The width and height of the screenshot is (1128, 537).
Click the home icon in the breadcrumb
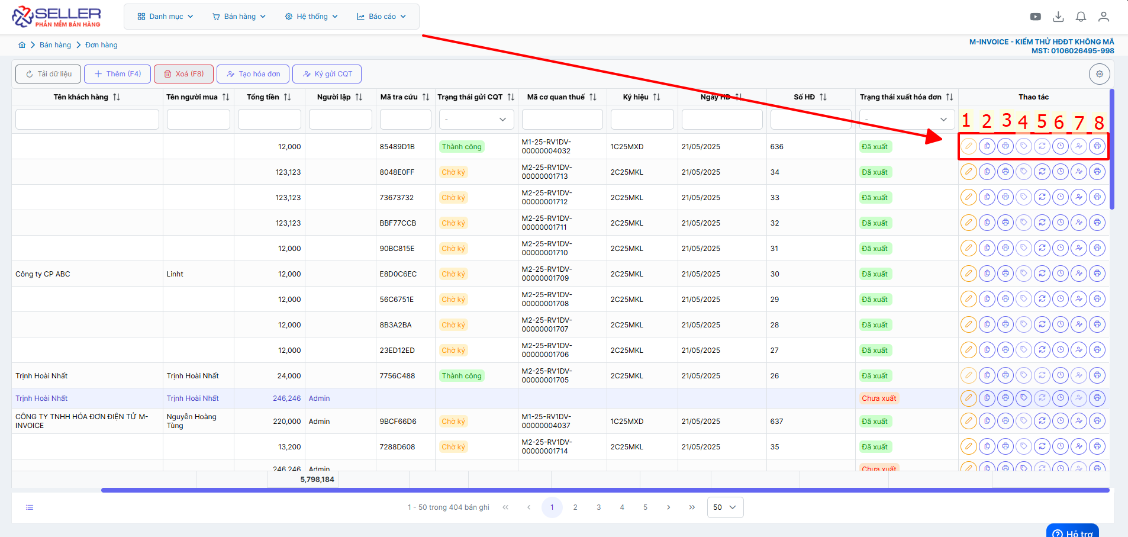[x=22, y=45]
